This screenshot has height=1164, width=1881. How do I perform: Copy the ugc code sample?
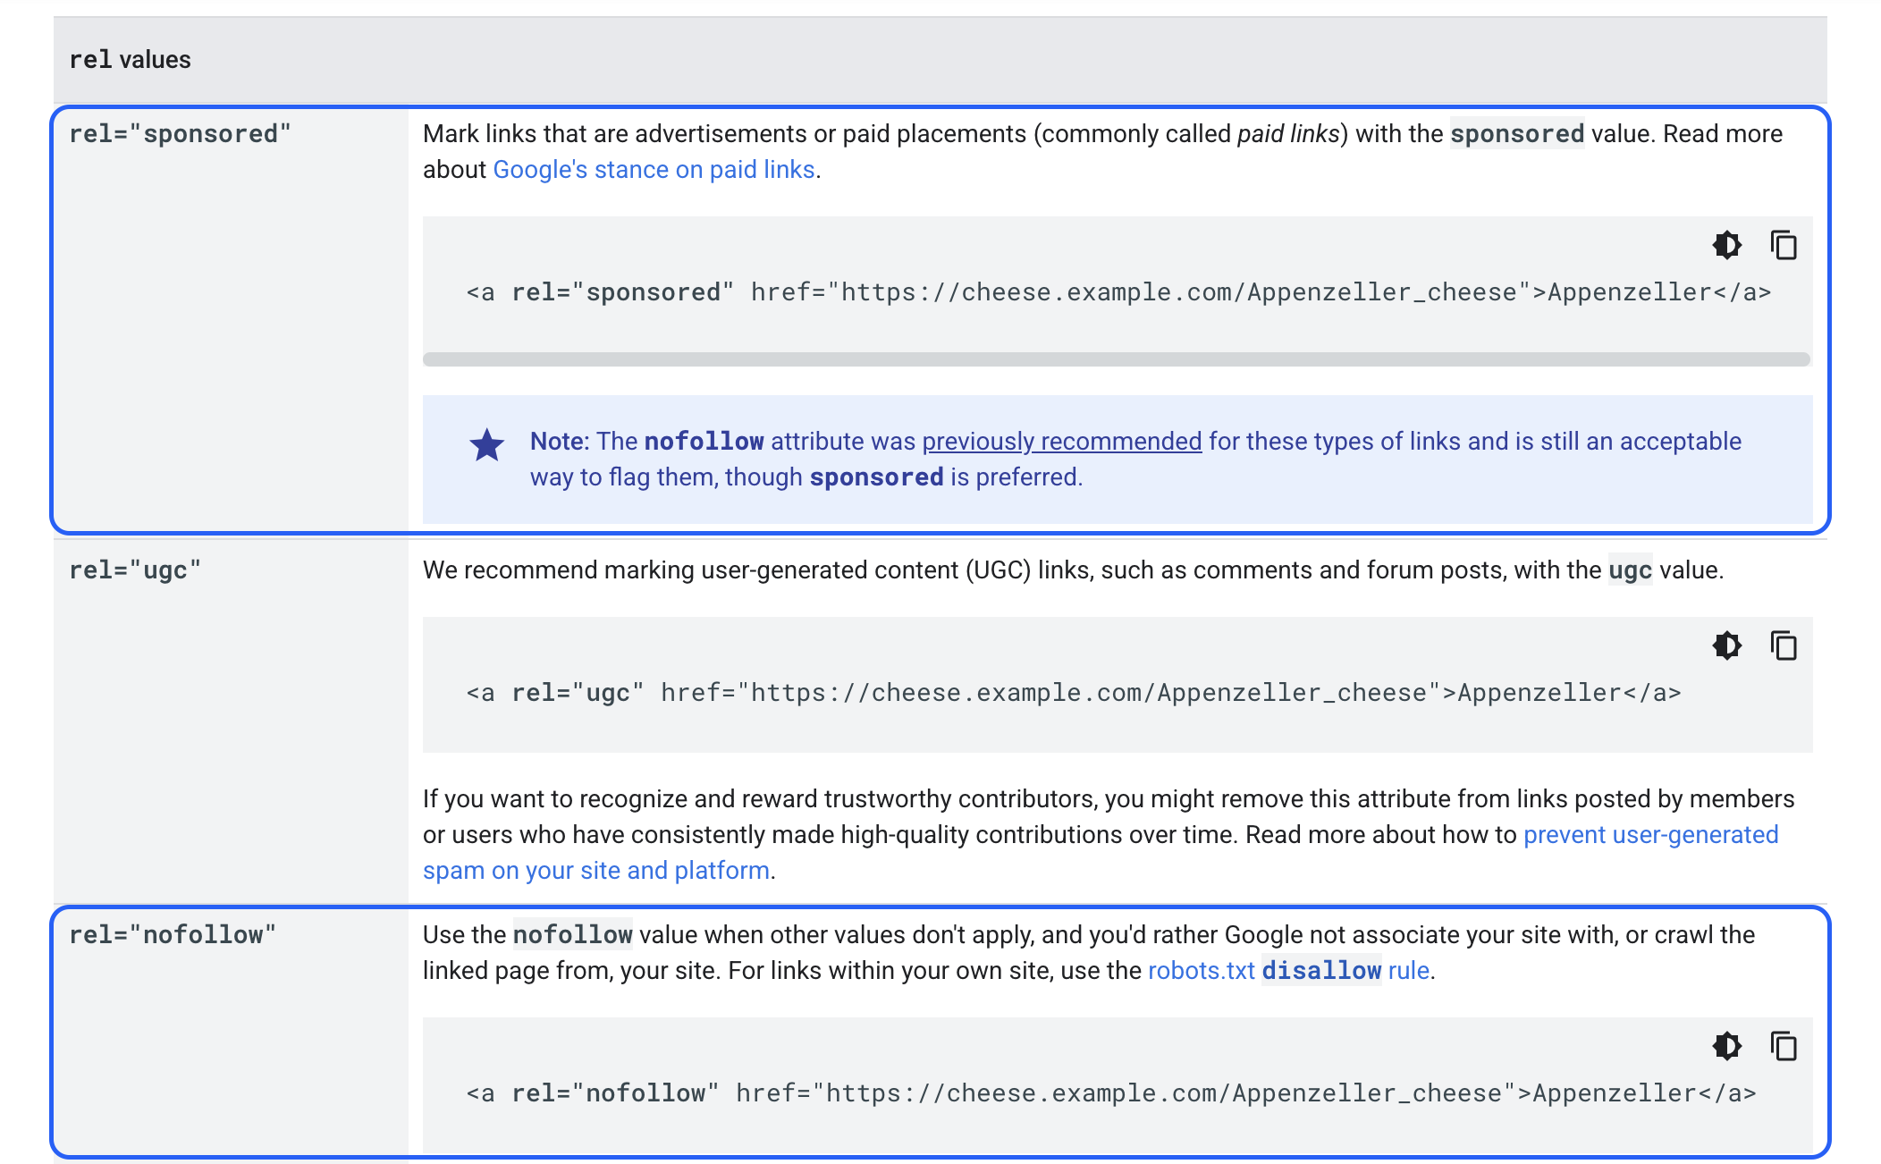coord(1784,645)
